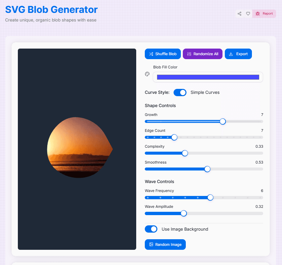Switch off Simple Curves mode
Screen dimensions: 282x265
[x=180, y=93]
